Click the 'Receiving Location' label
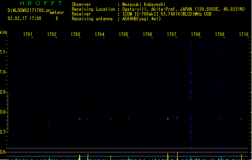 click(93, 9)
